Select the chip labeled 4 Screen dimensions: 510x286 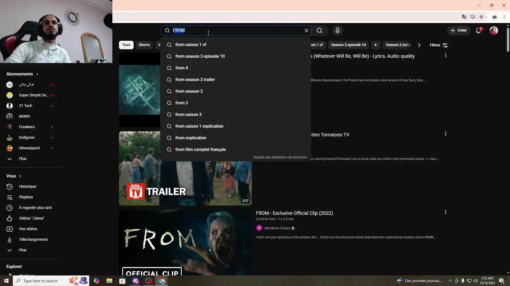pos(375,45)
